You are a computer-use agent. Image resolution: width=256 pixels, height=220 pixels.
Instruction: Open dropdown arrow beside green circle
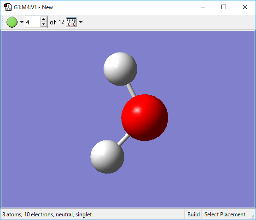(22, 22)
